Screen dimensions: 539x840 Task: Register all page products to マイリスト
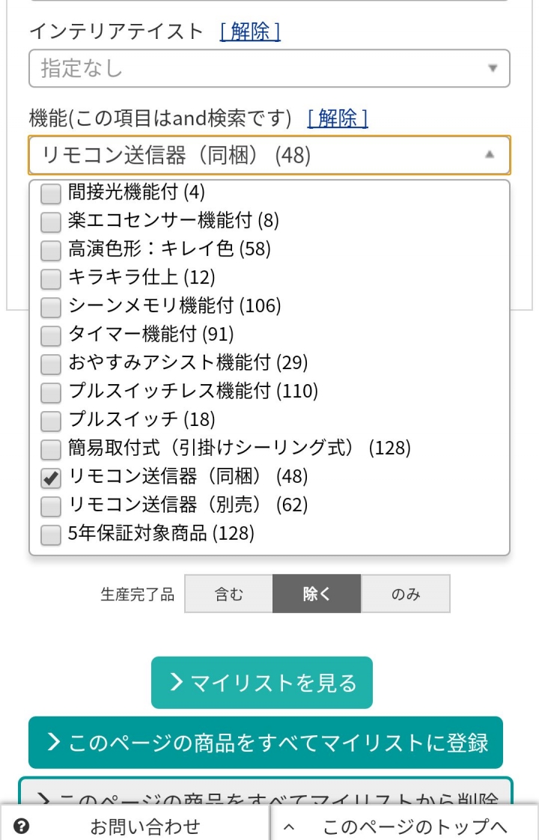[266, 743]
